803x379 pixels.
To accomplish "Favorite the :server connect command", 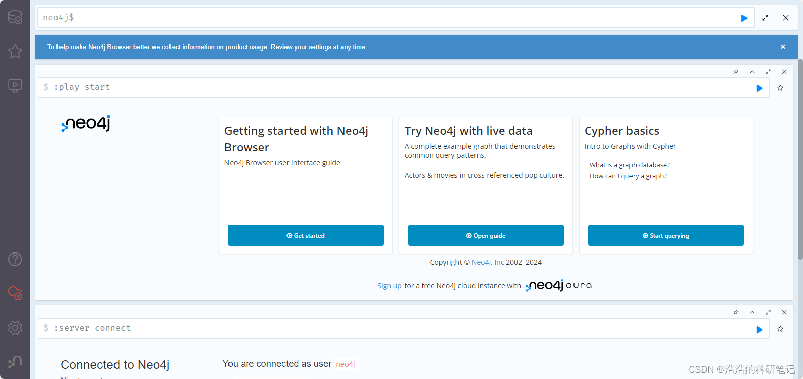I will coord(780,329).
